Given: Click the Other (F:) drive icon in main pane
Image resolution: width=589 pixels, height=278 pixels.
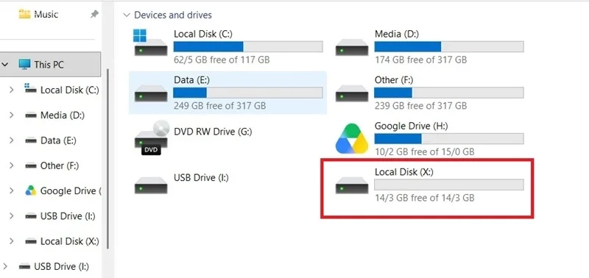Looking at the screenshot, I should 352,93.
